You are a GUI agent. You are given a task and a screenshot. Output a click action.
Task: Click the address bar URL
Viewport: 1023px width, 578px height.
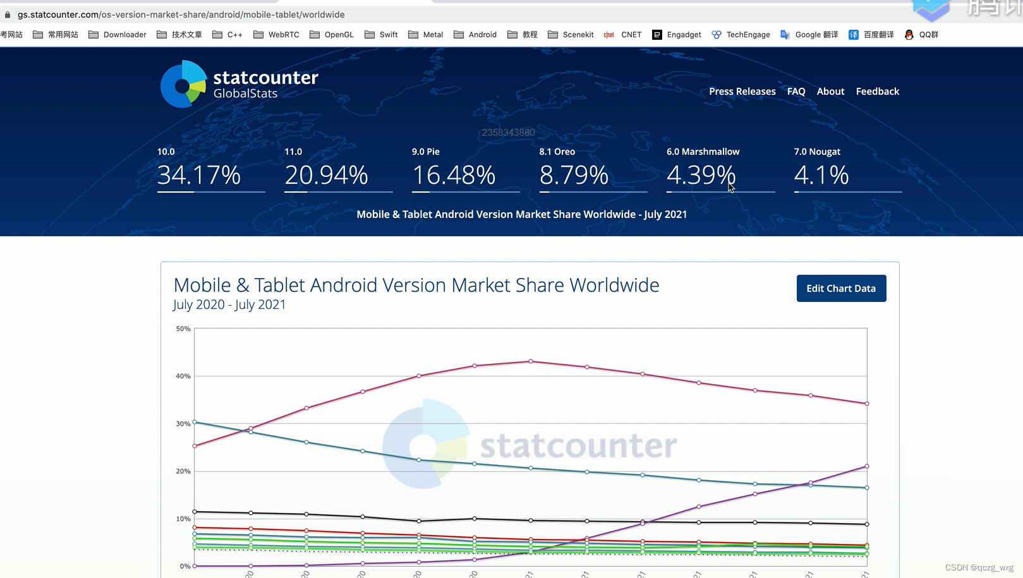[x=181, y=15]
